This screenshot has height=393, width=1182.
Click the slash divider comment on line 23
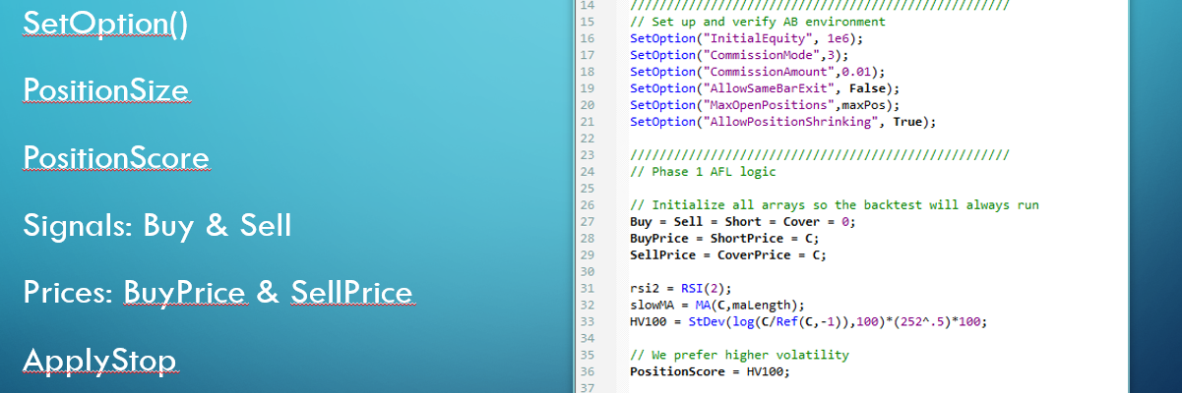point(819,155)
